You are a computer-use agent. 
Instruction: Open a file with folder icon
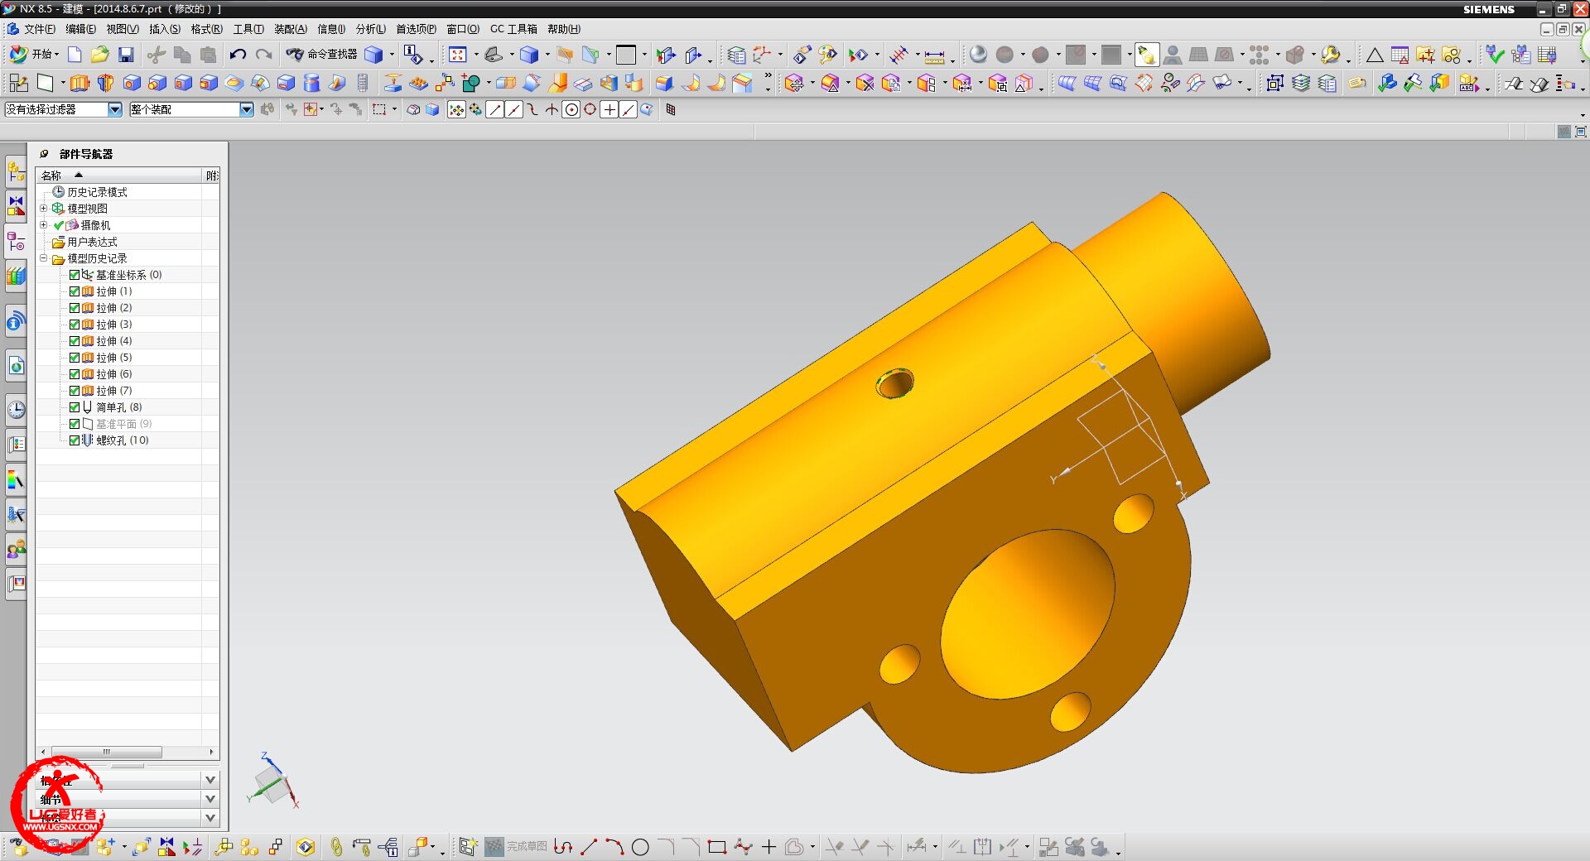(x=100, y=55)
